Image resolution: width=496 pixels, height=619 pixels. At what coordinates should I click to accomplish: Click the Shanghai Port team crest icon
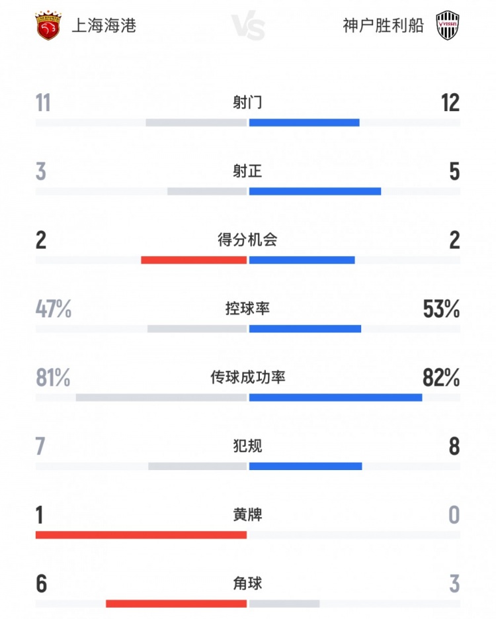[x=48, y=26]
